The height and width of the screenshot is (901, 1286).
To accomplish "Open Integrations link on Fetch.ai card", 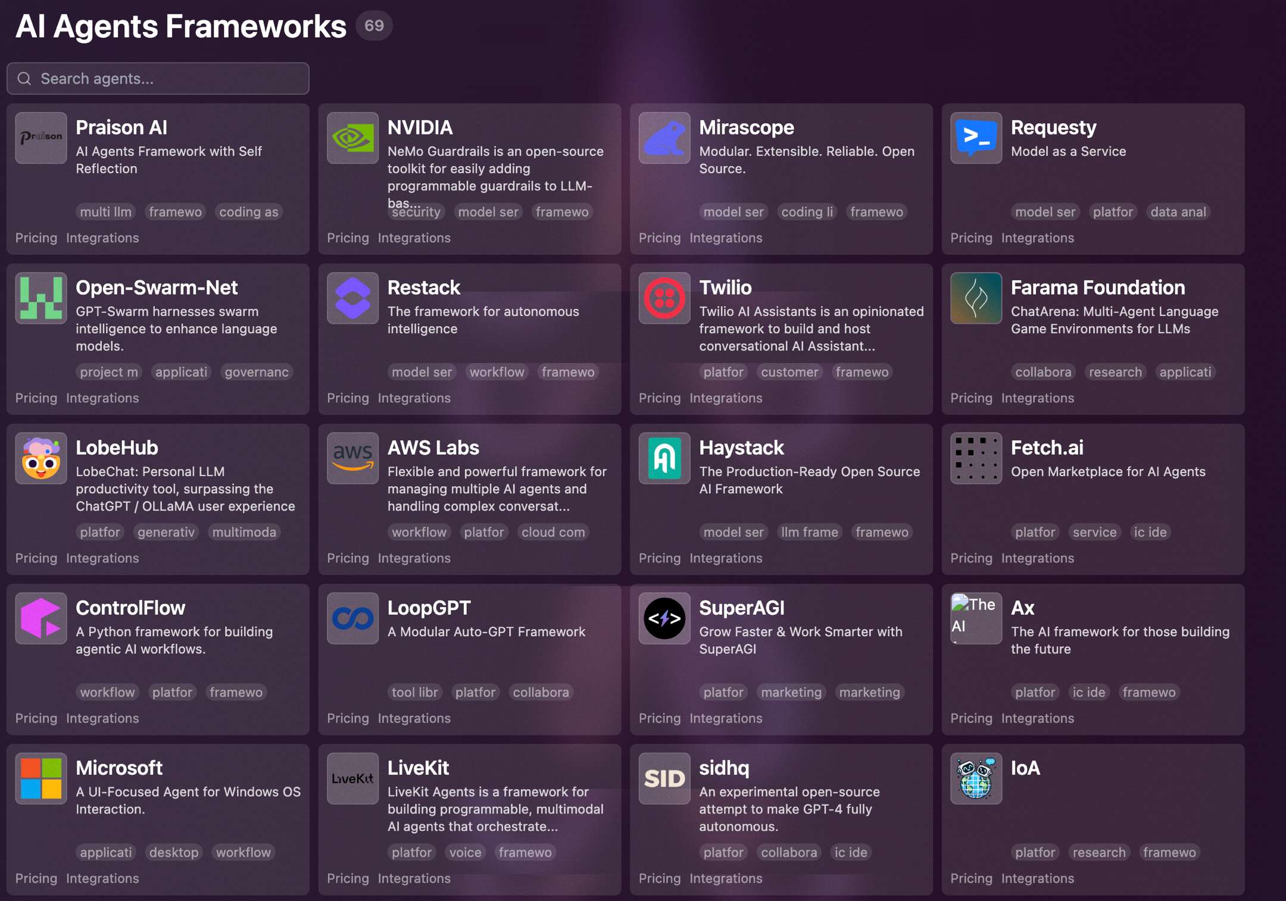I will click(x=1037, y=558).
